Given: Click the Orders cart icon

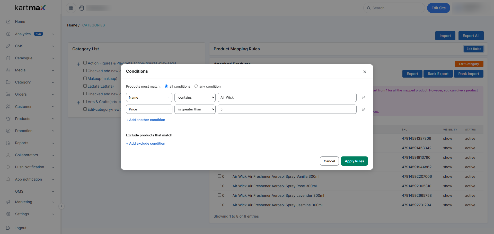Looking at the screenshot, I should (x=8, y=94).
